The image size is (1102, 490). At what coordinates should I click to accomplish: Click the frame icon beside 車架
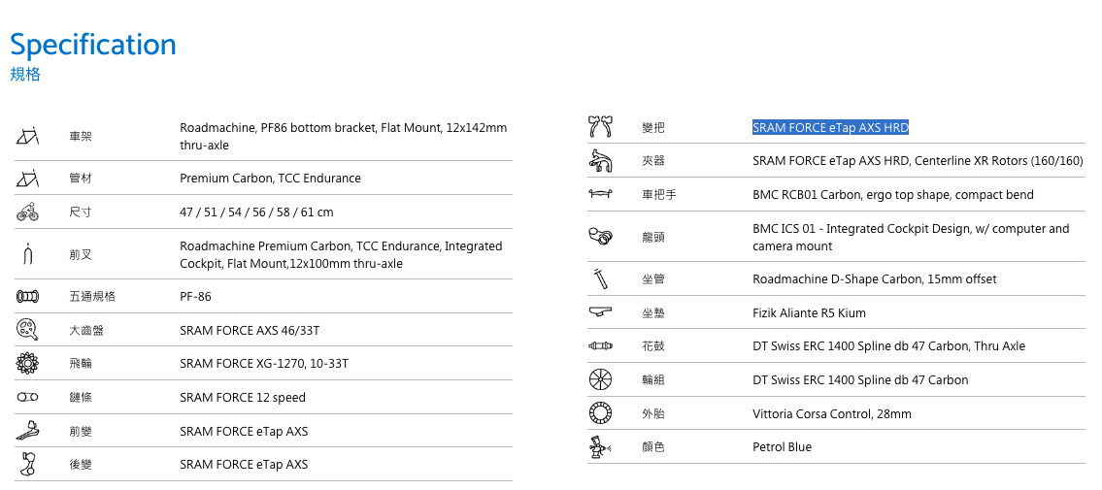click(27, 136)
